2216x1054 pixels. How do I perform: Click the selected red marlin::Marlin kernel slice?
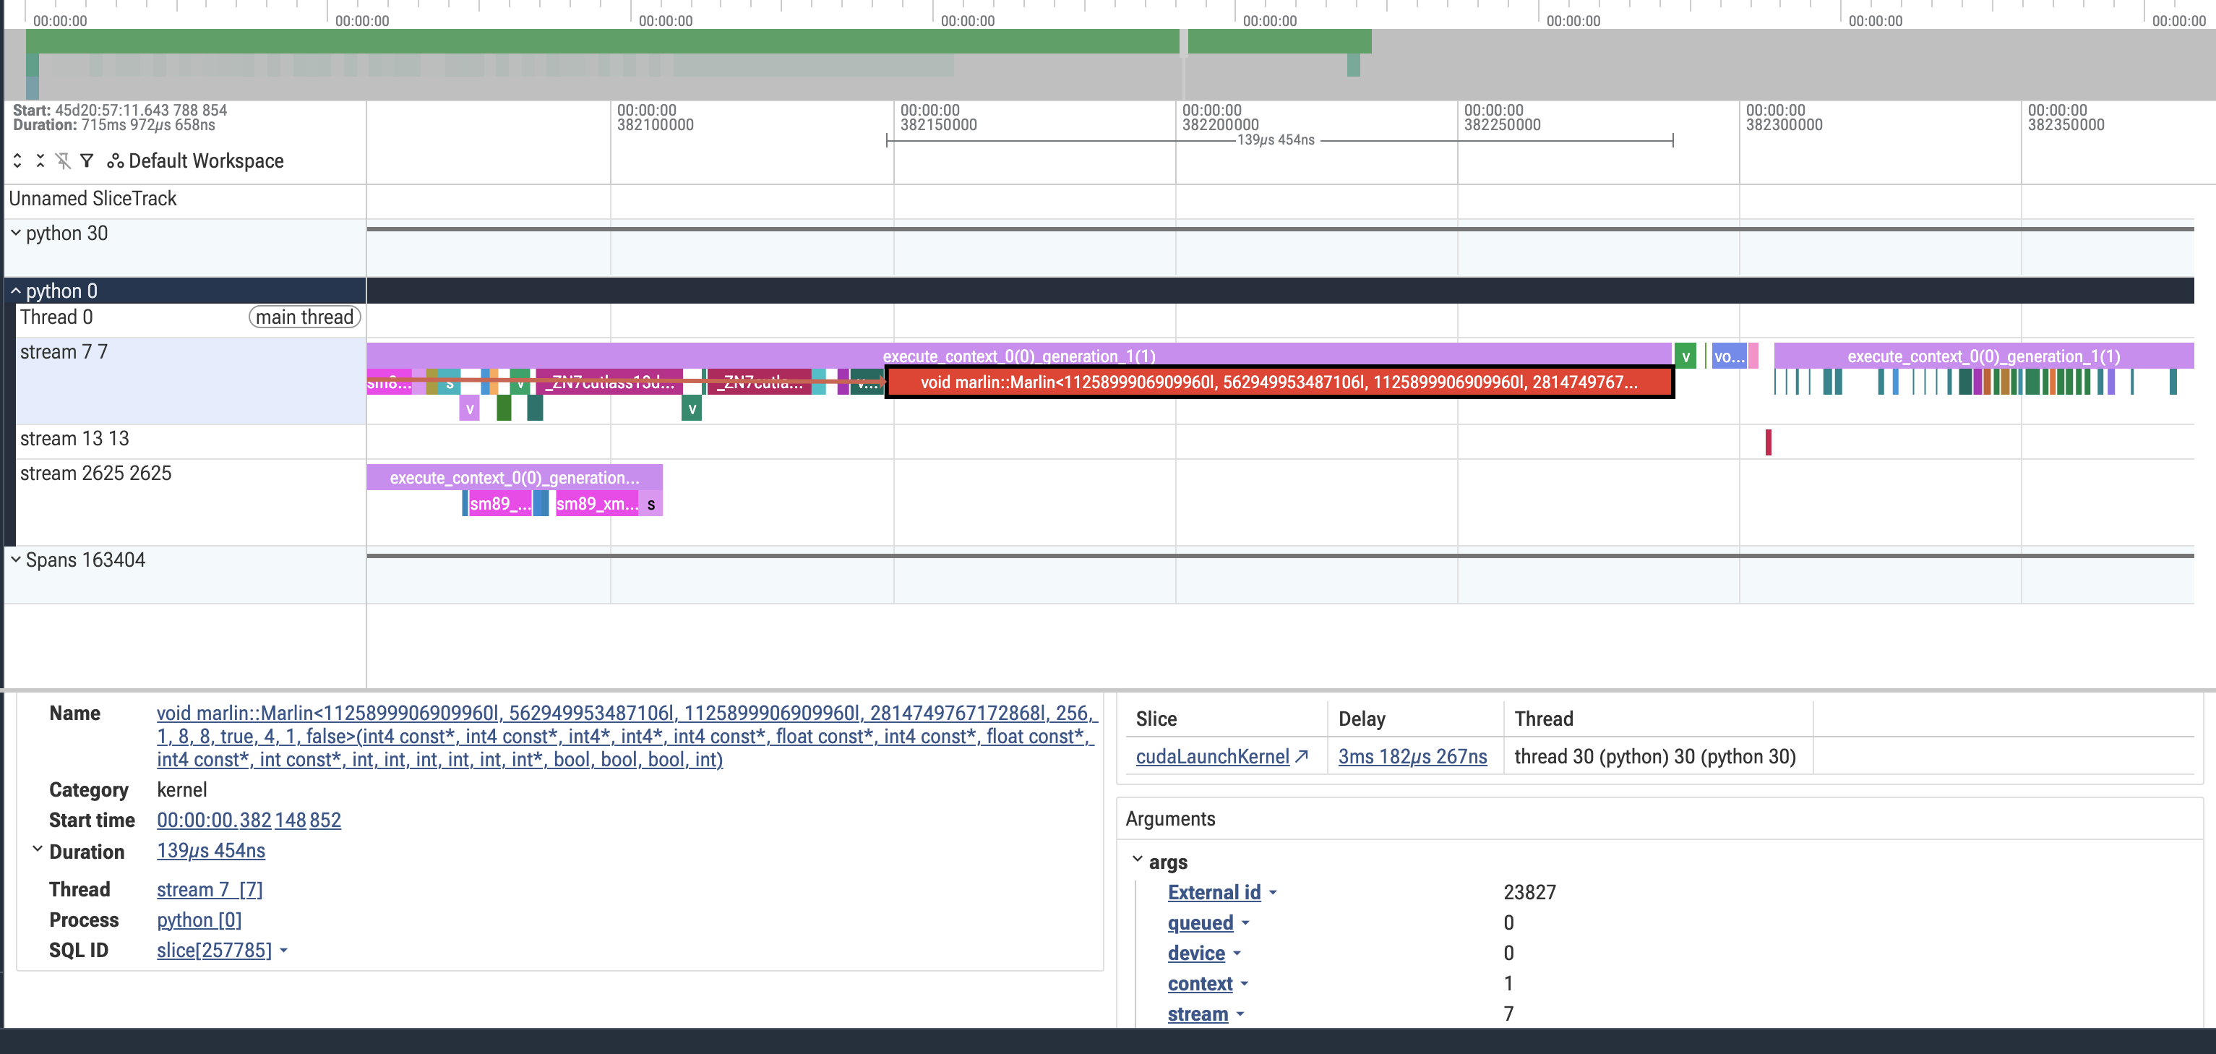pos(1279,382)
